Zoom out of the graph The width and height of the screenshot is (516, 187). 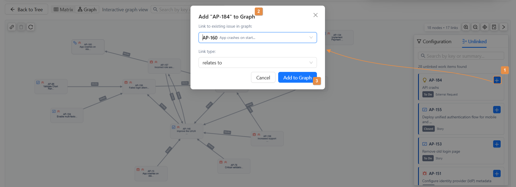[x=475, y=27]
